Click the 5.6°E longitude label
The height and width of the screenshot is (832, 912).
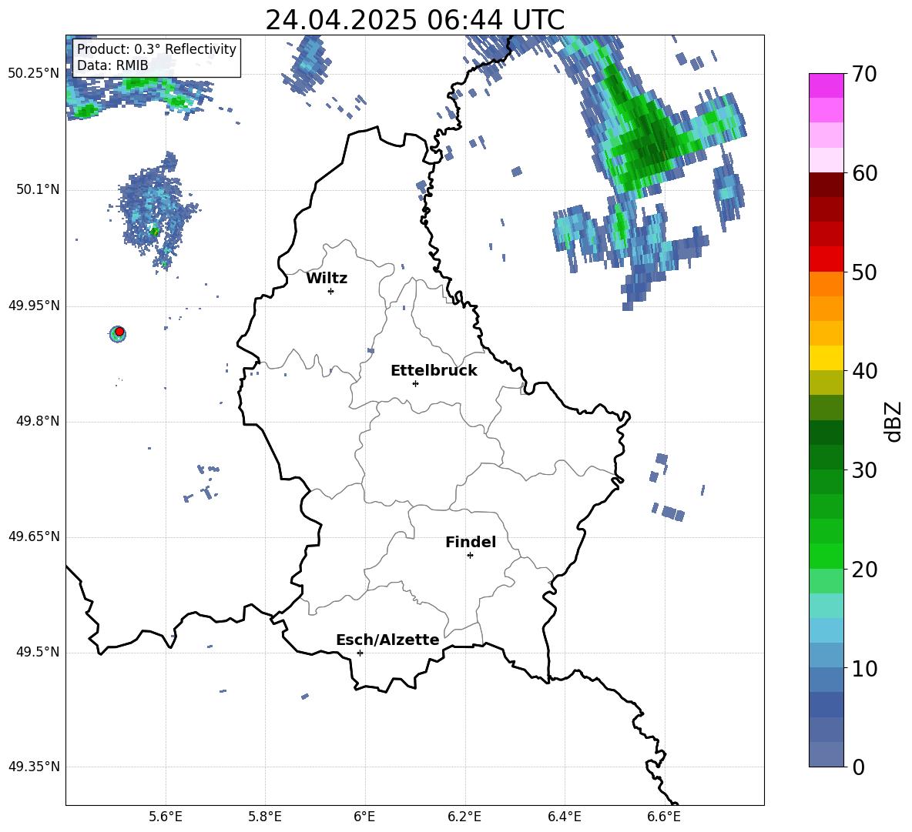tap(166, 817)
